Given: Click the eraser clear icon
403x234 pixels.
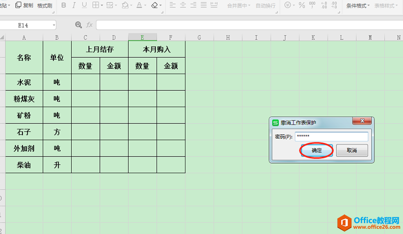Looking at the screenshot, I should 154,5.
